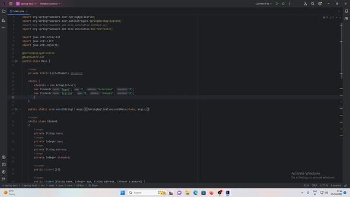Click the Debug bug icon
This screenshot has height=197, width=350.
pyautogui.click(x=283, y=4)
